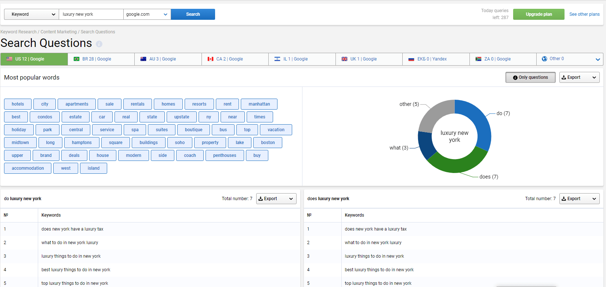Switch to the BR 28 | Google tab
The height and width of the screenshot is (287, 606).
pyautogui.click(x=101, y=59)
